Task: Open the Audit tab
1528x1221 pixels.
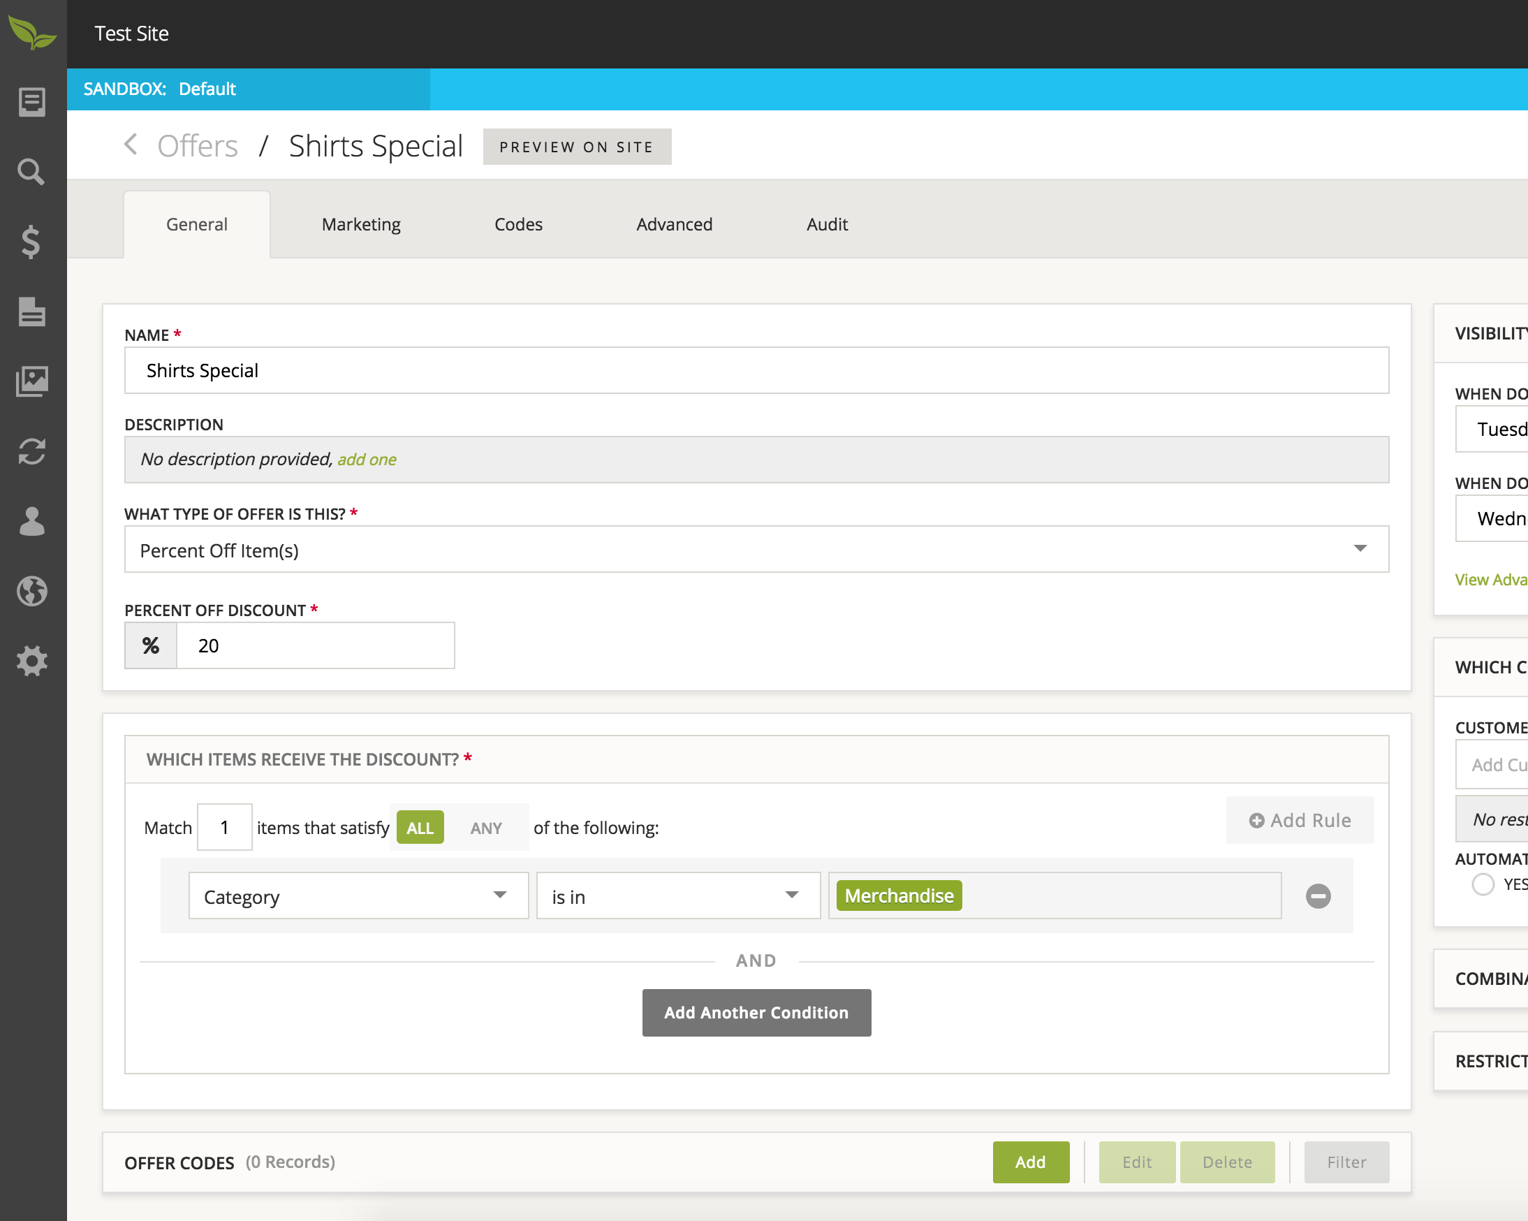Action: coord(826,224)
